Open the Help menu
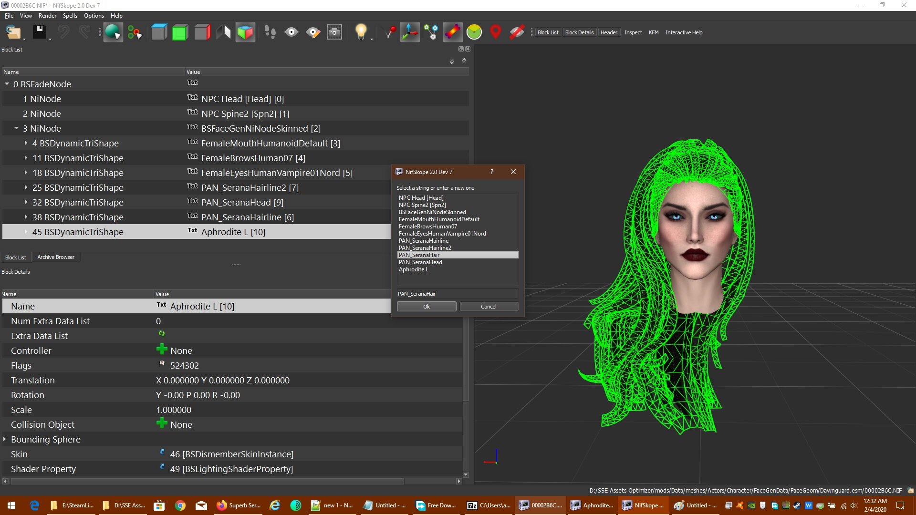 [x=116, y=16]
